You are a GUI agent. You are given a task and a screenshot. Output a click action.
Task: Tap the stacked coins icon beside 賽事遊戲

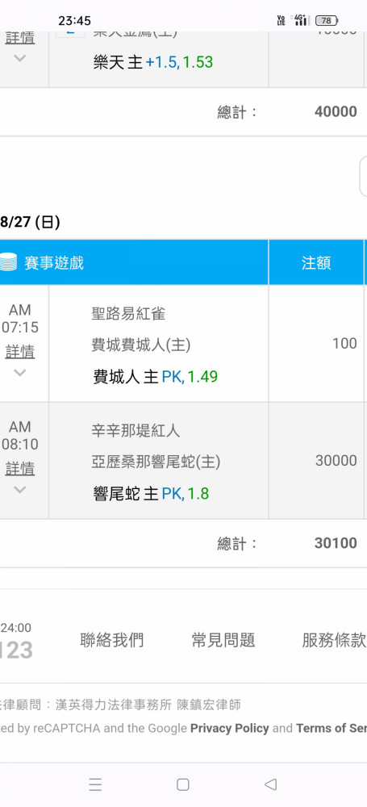[x=7, y=262]
